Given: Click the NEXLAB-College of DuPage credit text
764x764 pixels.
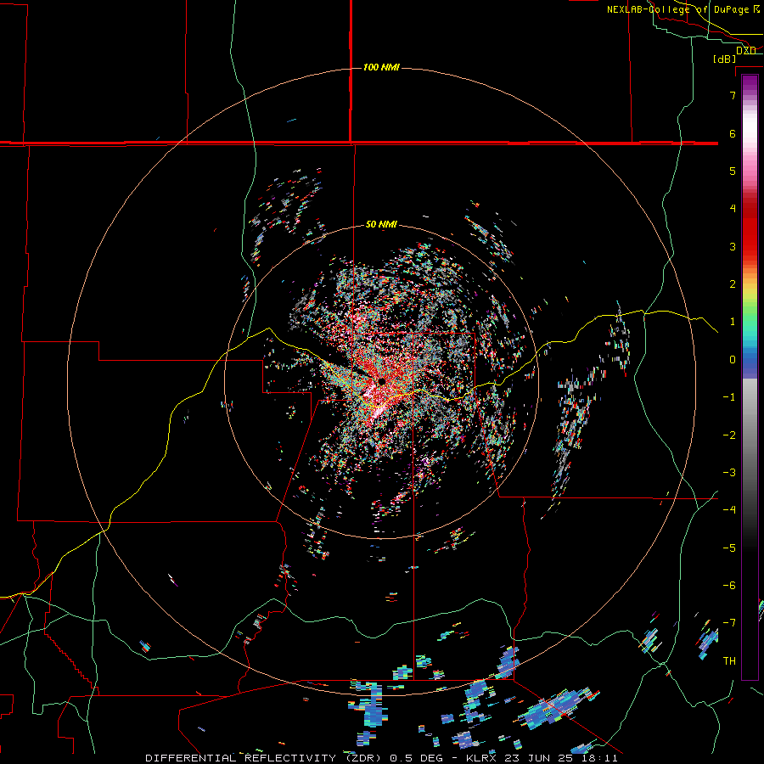Looking at the screenshot, I should pyautogui.click(x=683, y=9).
